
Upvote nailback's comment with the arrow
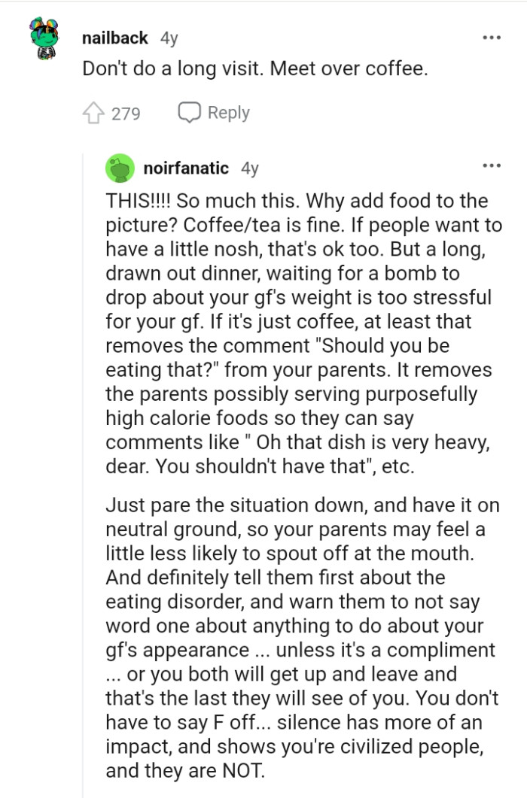[x=93, y=113]
